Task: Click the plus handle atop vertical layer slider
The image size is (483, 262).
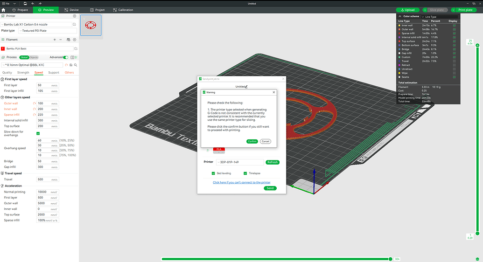Action: click(477, 46)
